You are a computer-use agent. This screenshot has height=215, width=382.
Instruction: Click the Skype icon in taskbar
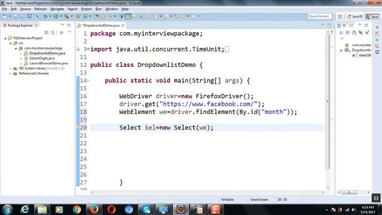[x=146, y=210]
